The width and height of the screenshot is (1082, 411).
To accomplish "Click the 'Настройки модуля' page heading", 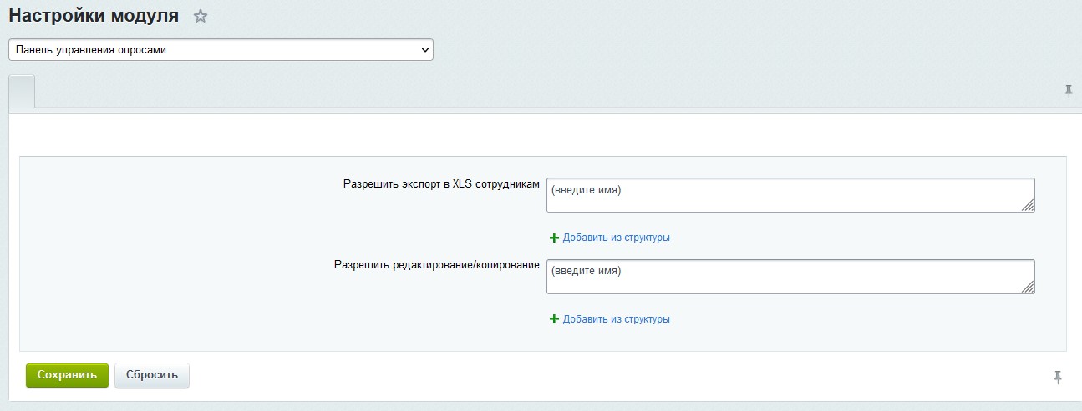I will (x=94, y=16).
